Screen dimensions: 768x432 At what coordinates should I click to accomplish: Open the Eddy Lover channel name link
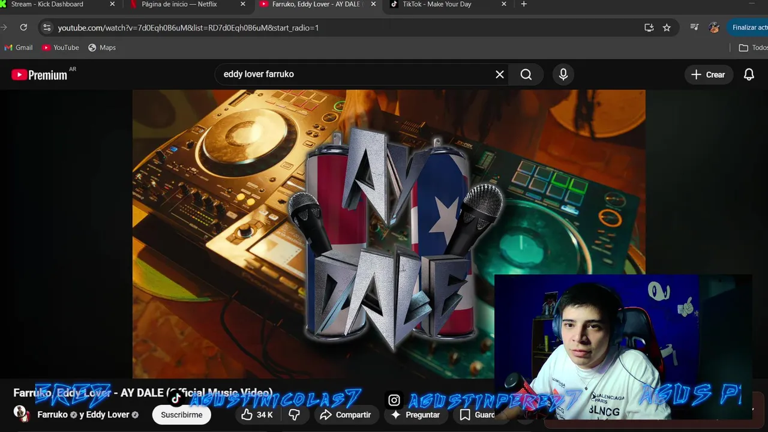tap(108, 415)
